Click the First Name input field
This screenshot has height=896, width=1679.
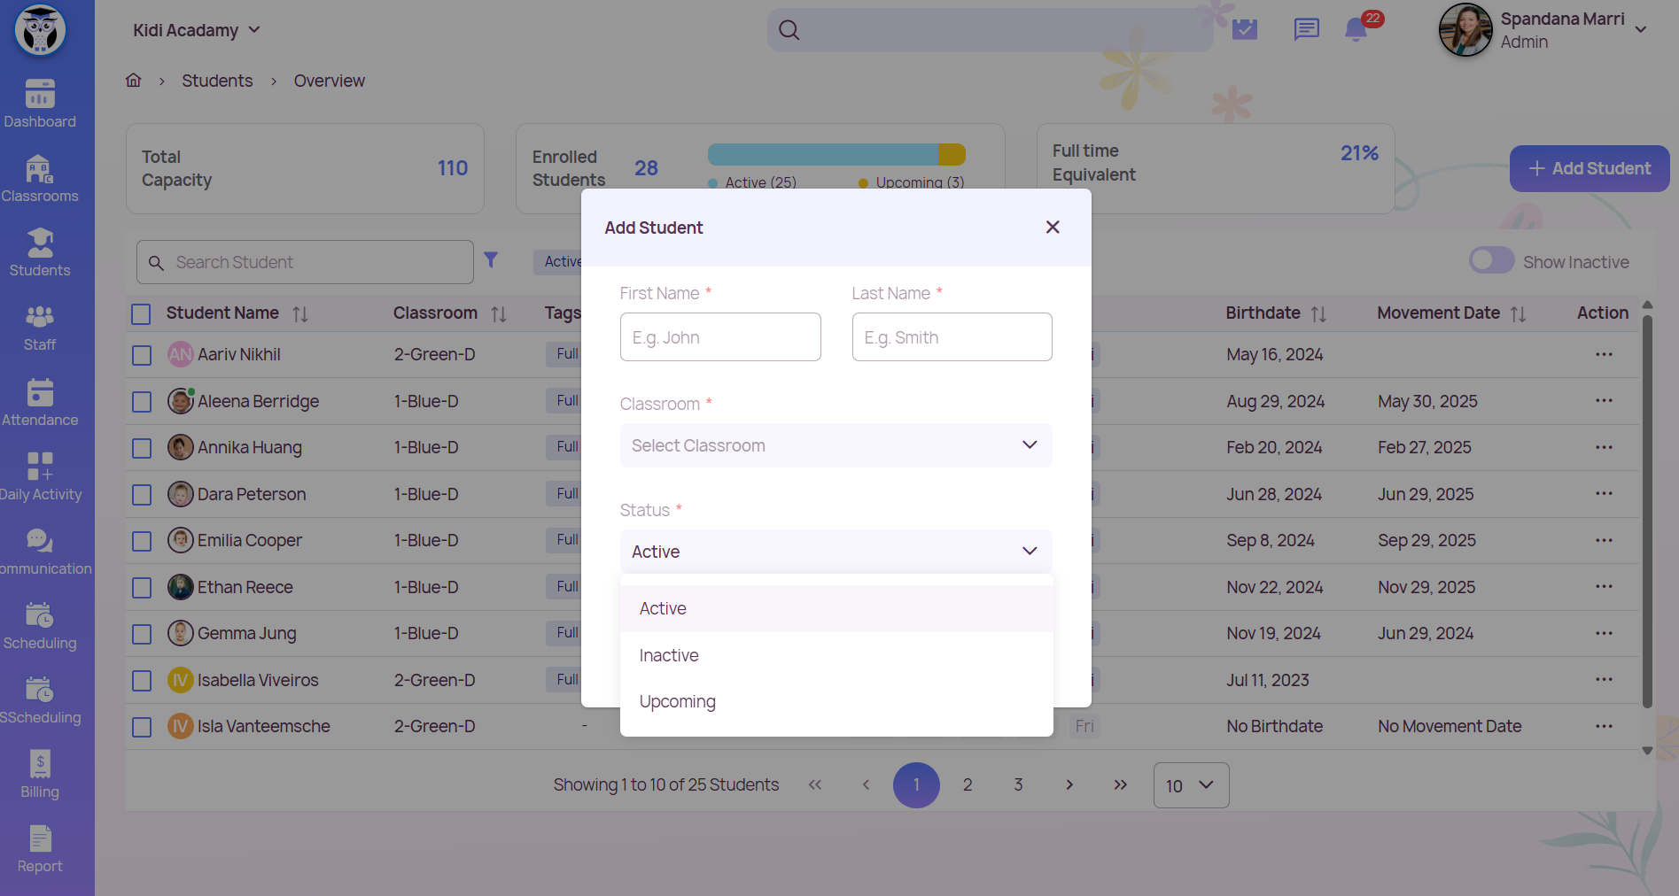coord(719,337)
